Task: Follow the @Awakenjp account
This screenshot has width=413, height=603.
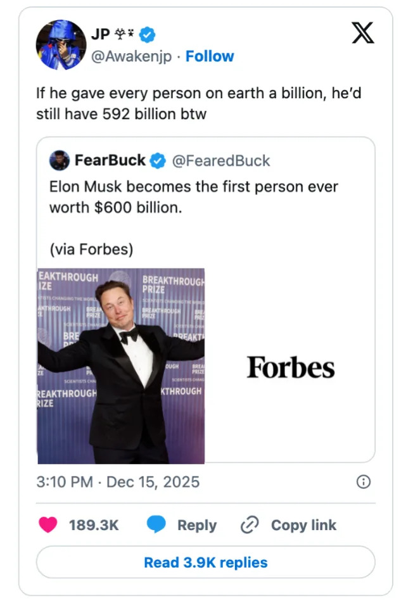Action: click(210, 56)
